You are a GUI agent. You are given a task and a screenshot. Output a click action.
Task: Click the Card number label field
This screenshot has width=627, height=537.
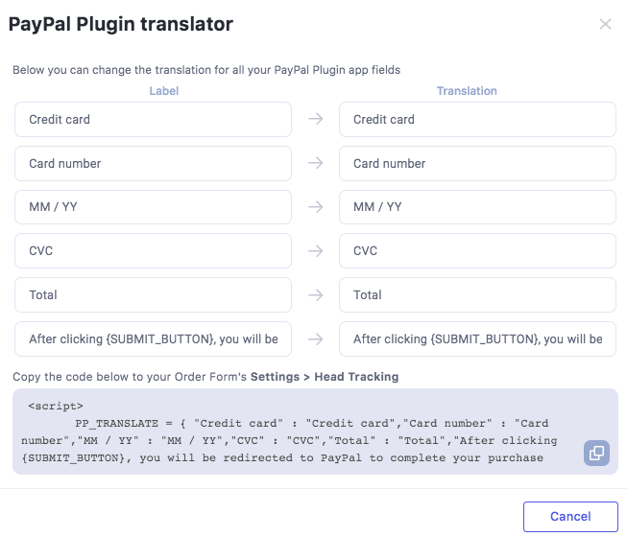pos(153,164)
